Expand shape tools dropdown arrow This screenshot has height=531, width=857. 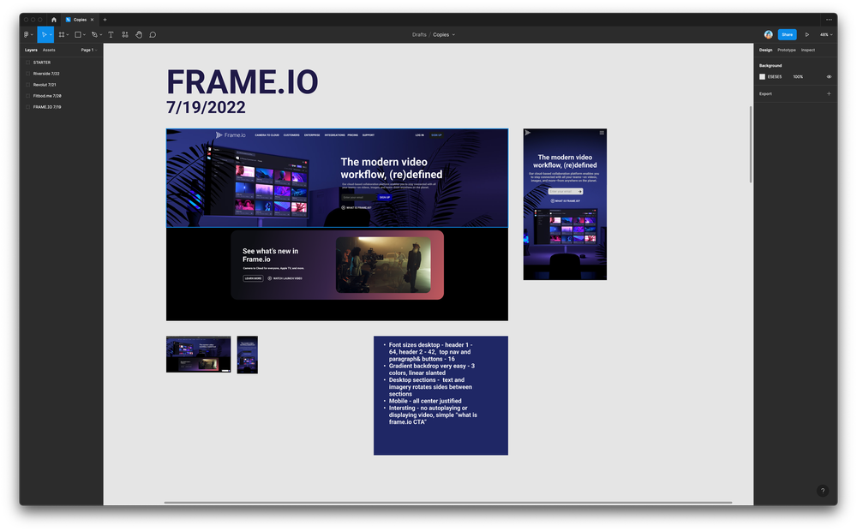click(84, 34)
